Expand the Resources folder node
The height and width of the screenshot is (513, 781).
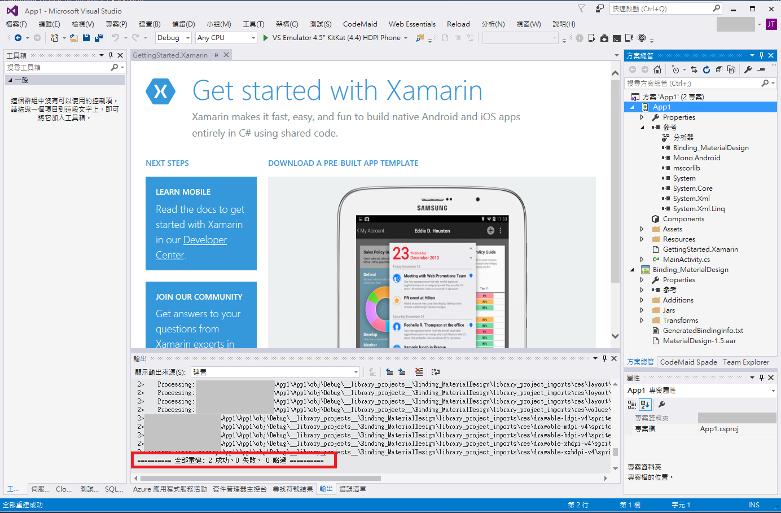tap(642, 239)
